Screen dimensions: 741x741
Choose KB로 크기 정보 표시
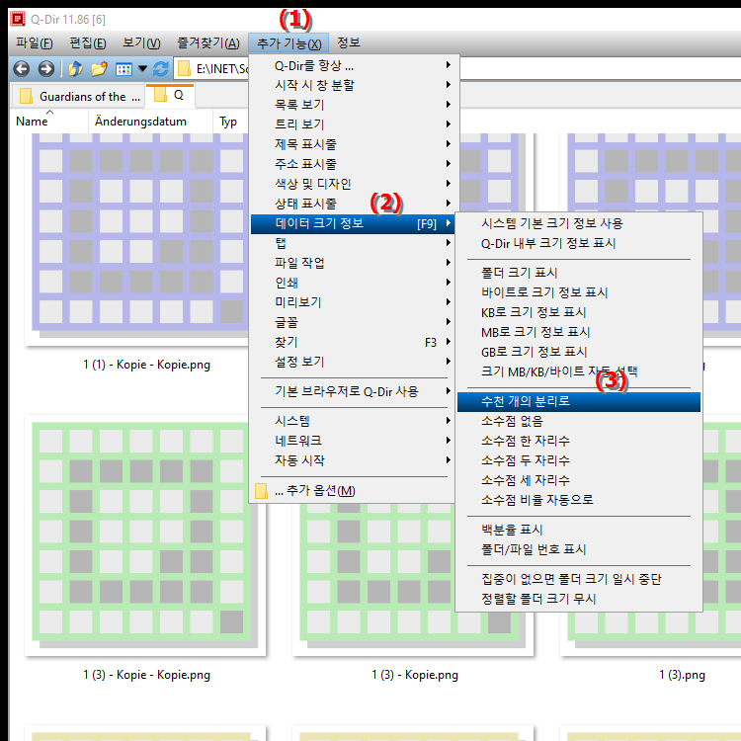coord(579,312)
